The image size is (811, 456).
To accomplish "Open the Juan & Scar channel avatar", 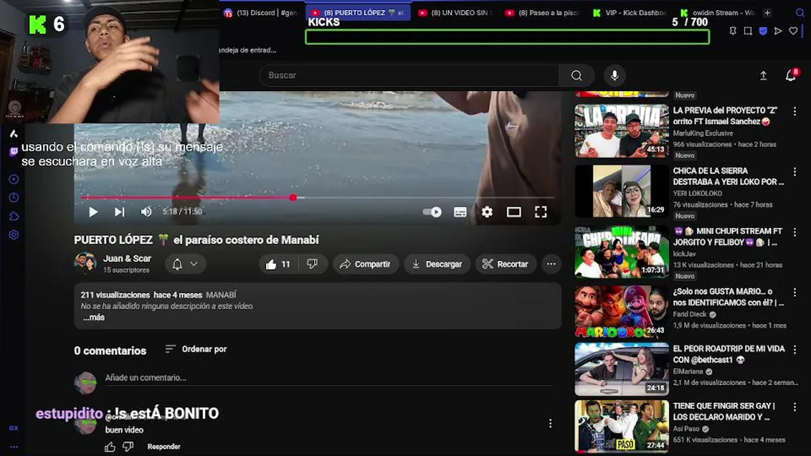I will tap(85, 263).
